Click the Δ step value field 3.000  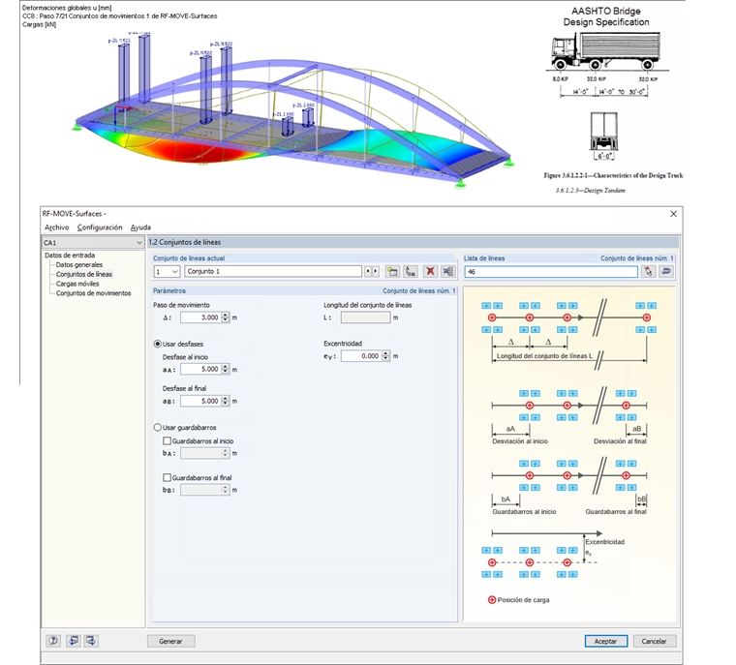click(x=200, y=317)
